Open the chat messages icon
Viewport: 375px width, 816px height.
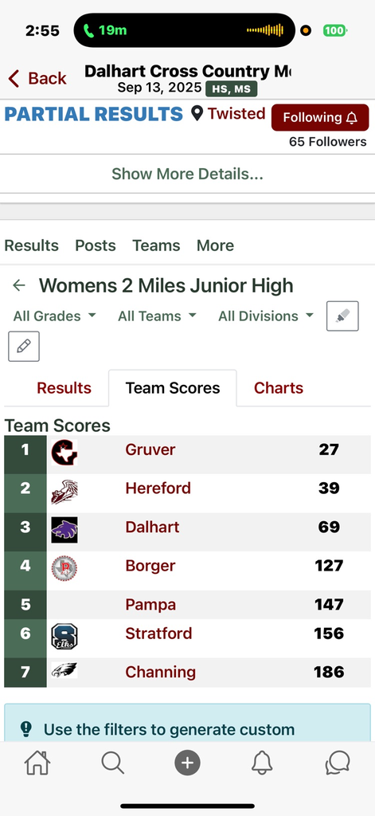pyautogui.click(x=338, y=763)
